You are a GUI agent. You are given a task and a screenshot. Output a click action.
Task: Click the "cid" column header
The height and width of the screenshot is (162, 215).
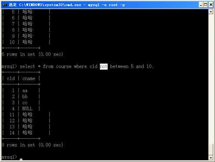pos(11,78)
